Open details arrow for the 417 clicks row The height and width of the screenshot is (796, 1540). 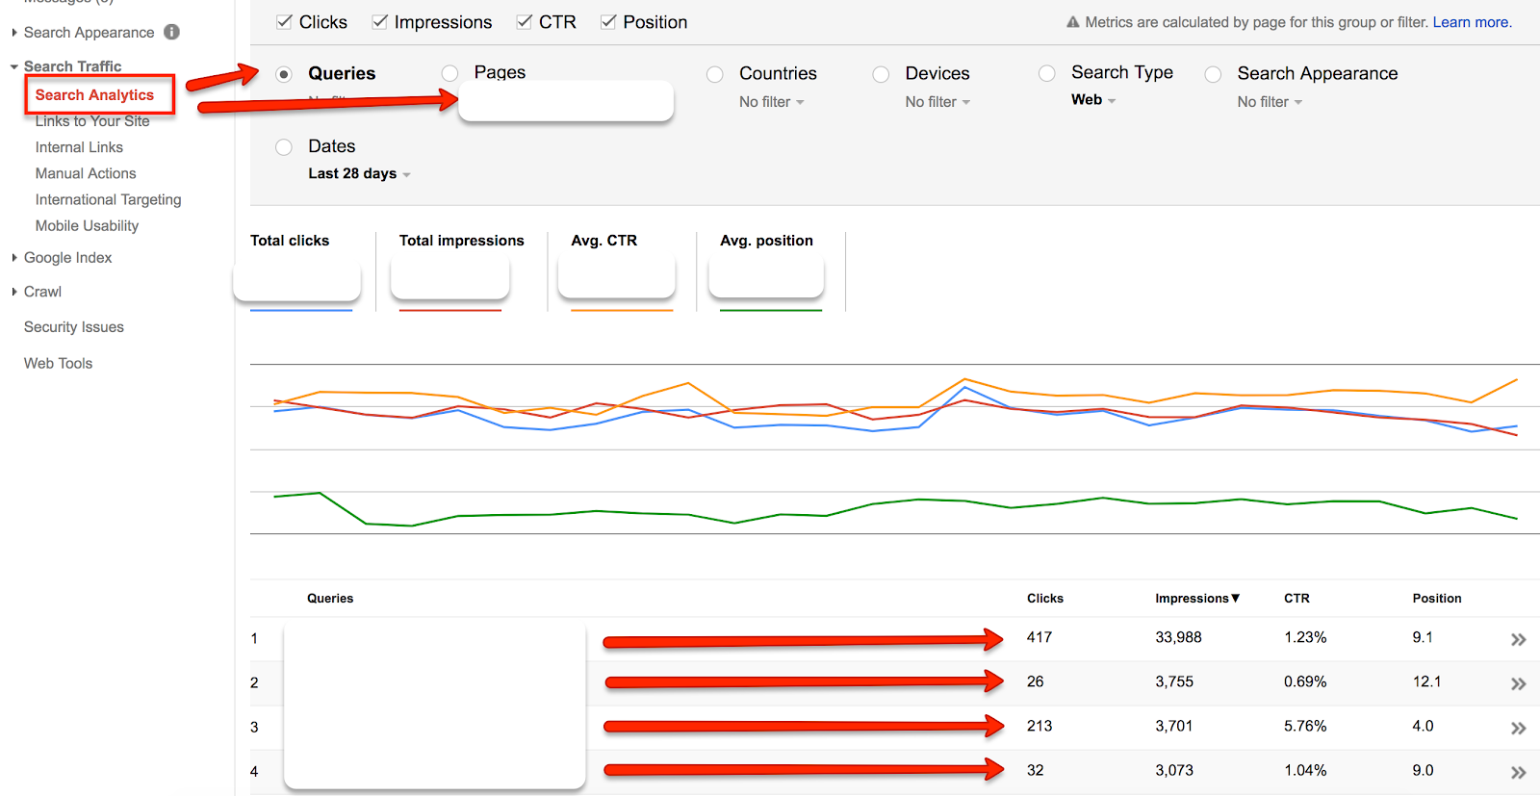click(x=1518, y=639)
